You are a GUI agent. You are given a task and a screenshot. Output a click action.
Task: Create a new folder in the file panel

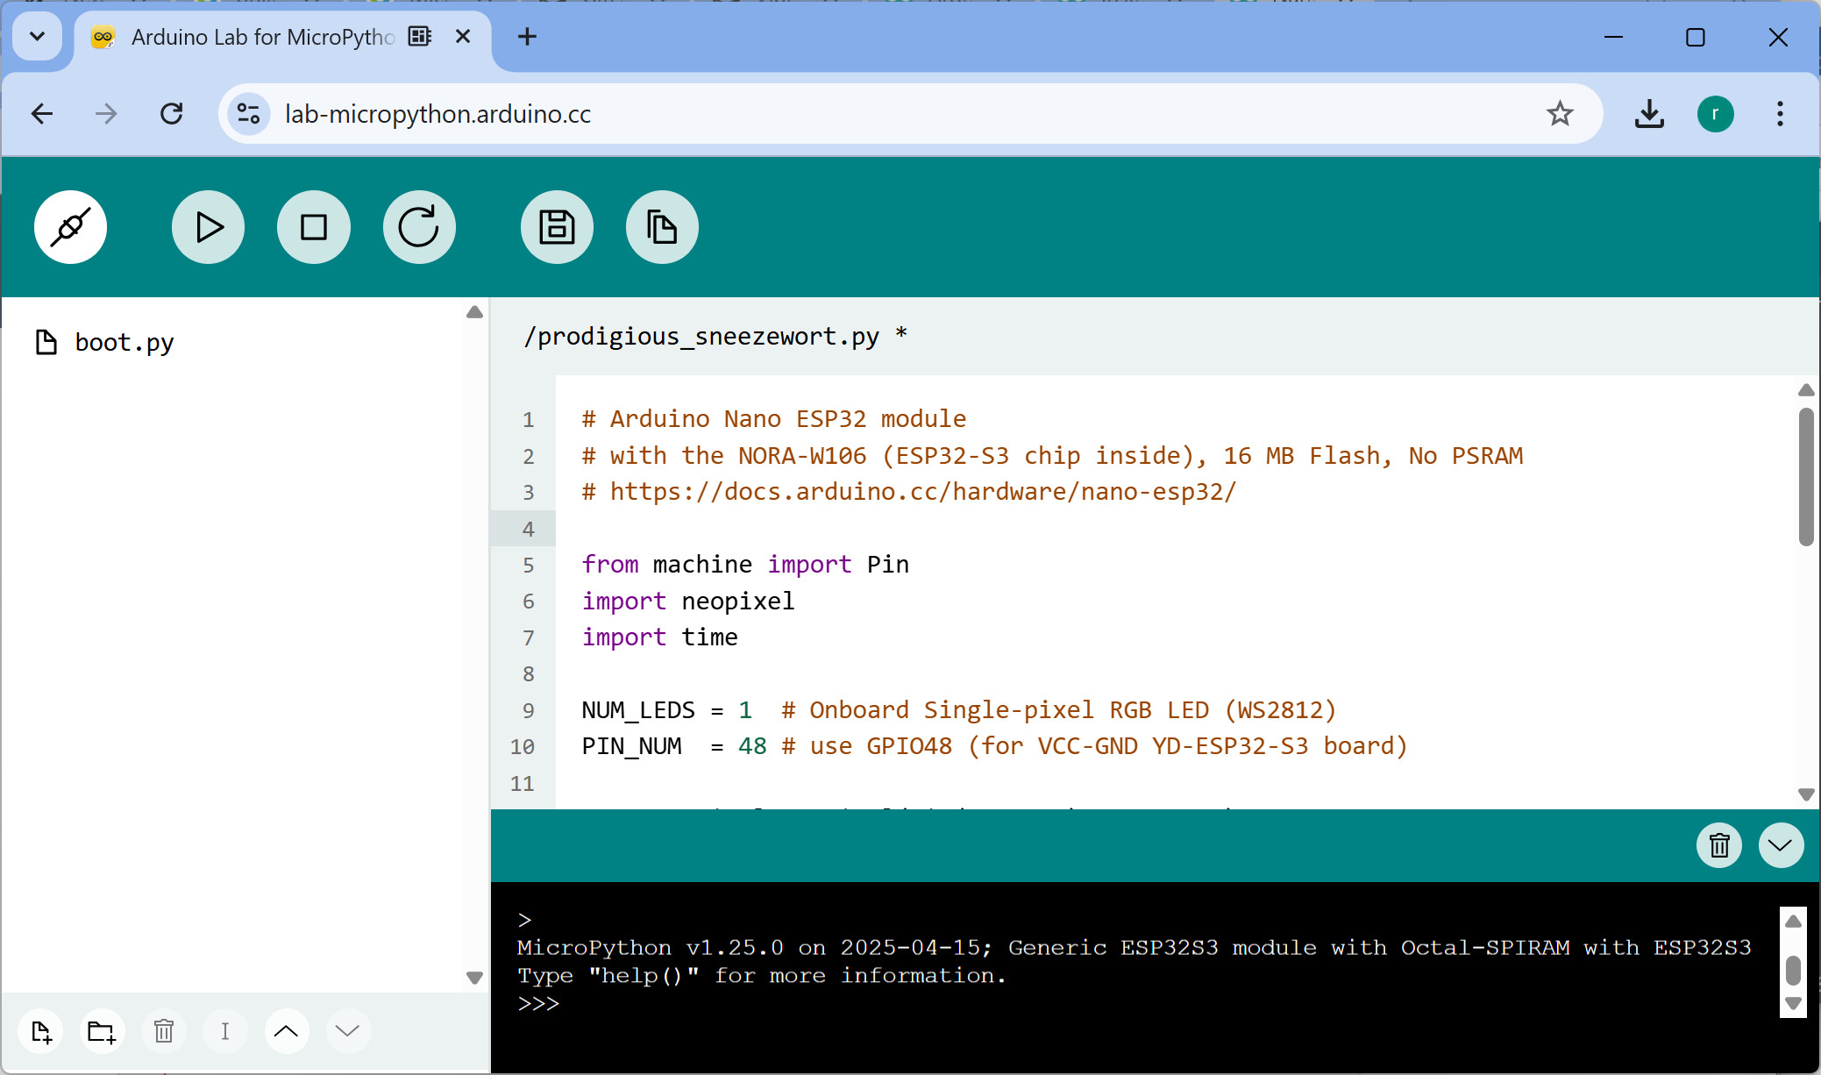[x=102, y=1031]
